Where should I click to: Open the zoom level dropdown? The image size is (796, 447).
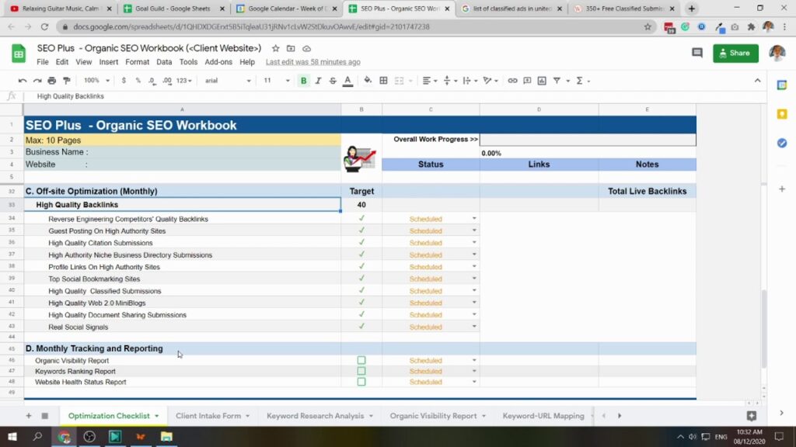pyautogui.click(x=96, y=81)
